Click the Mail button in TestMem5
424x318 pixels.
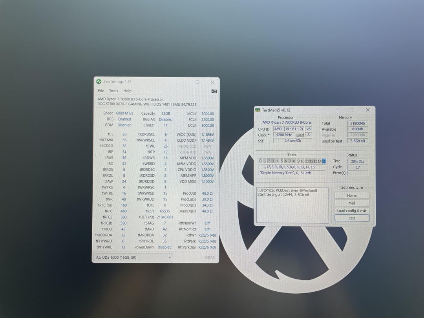coord(352,203)
